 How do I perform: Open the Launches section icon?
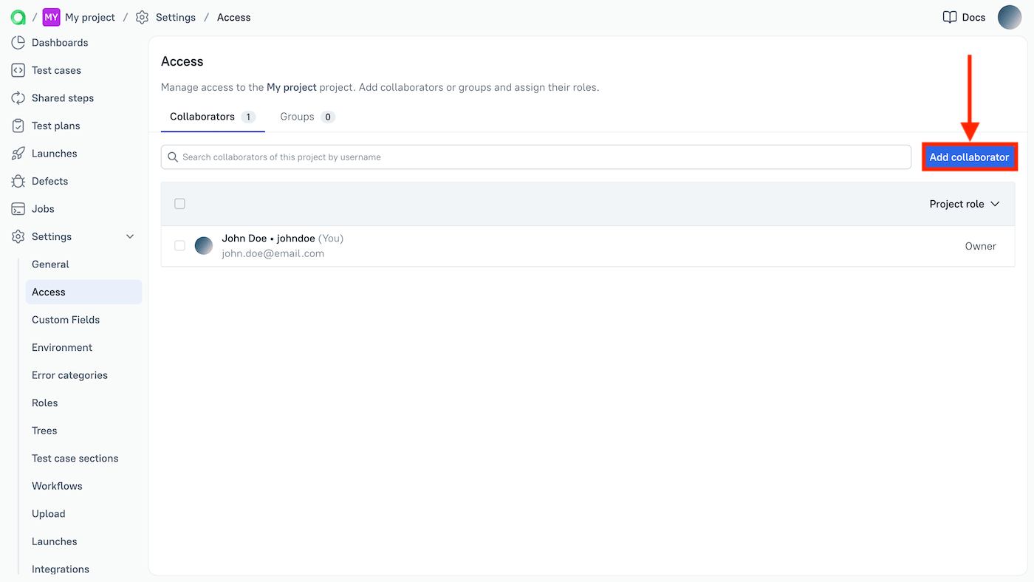18,153
